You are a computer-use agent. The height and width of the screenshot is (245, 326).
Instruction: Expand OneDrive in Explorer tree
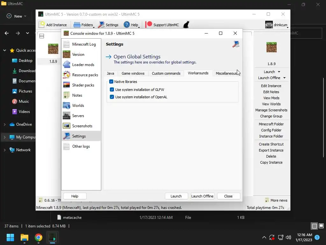point(4,124)
